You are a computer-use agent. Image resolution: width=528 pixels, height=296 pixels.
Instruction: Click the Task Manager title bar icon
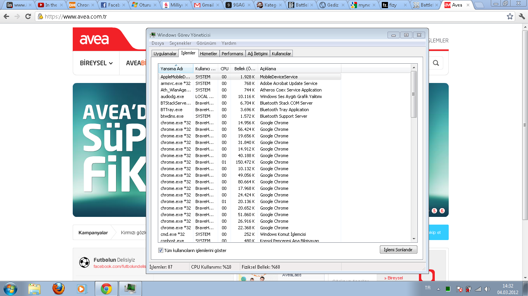153,35
